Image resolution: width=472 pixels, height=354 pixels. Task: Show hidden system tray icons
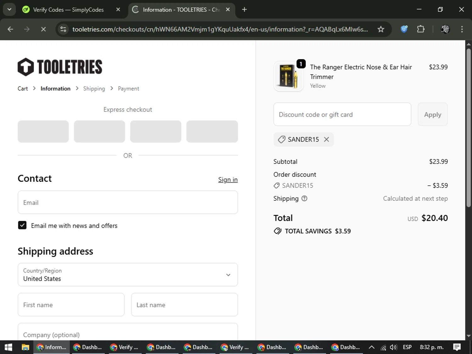pyautogui.click(x=372, y=347)
